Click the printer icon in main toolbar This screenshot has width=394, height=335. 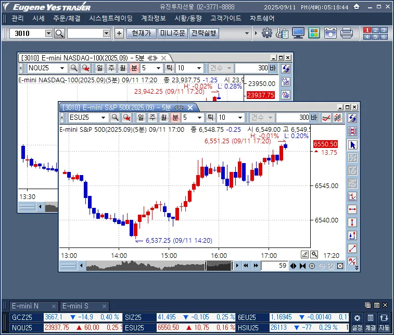click(347, 33)
